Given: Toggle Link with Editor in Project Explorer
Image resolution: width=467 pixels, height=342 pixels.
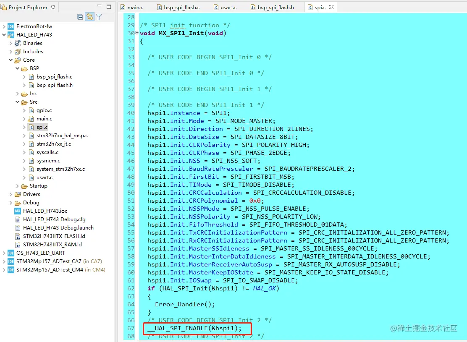Looking at the screenshot, I should tap(89, 17).
